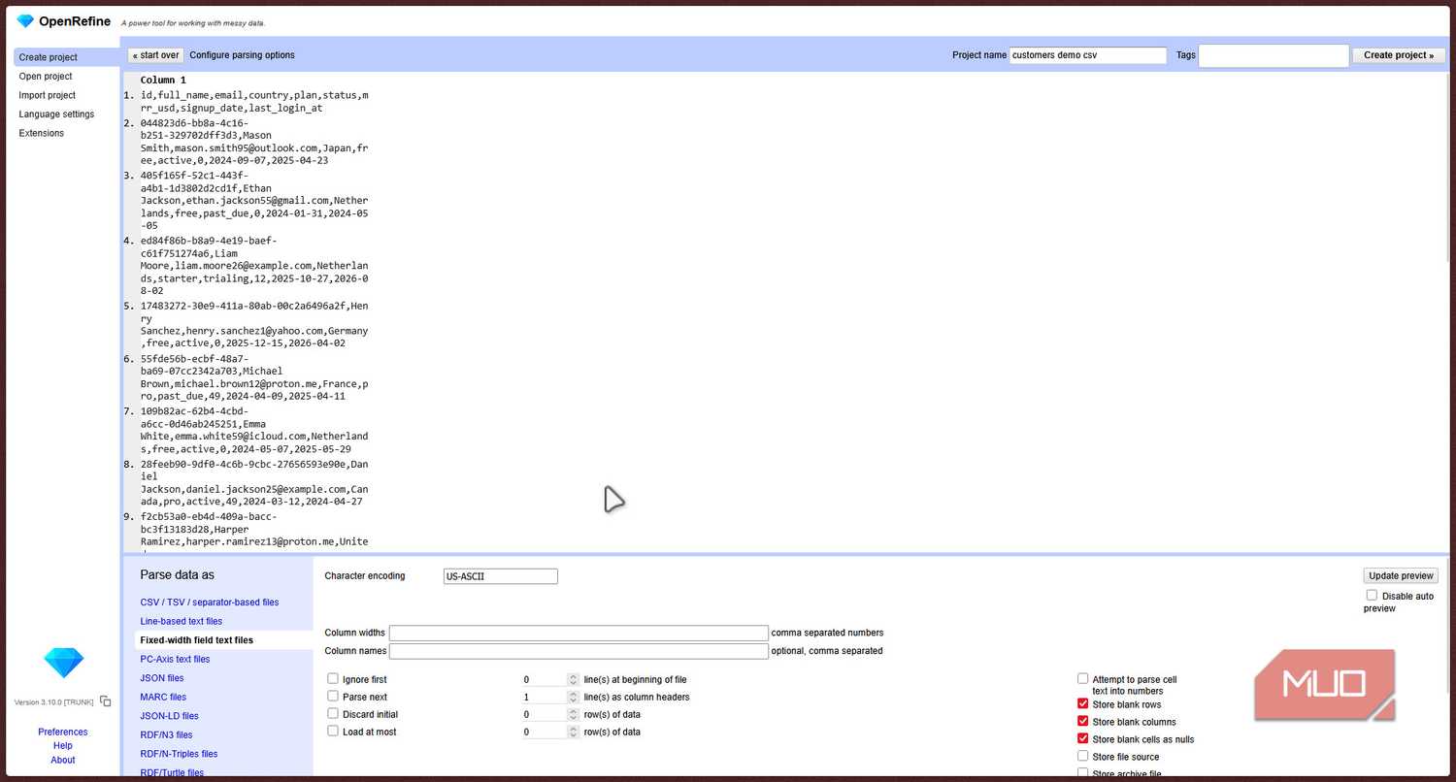Toggle the Load at most rows checkbox
1456x782 pixels.
tap(333, 732)
